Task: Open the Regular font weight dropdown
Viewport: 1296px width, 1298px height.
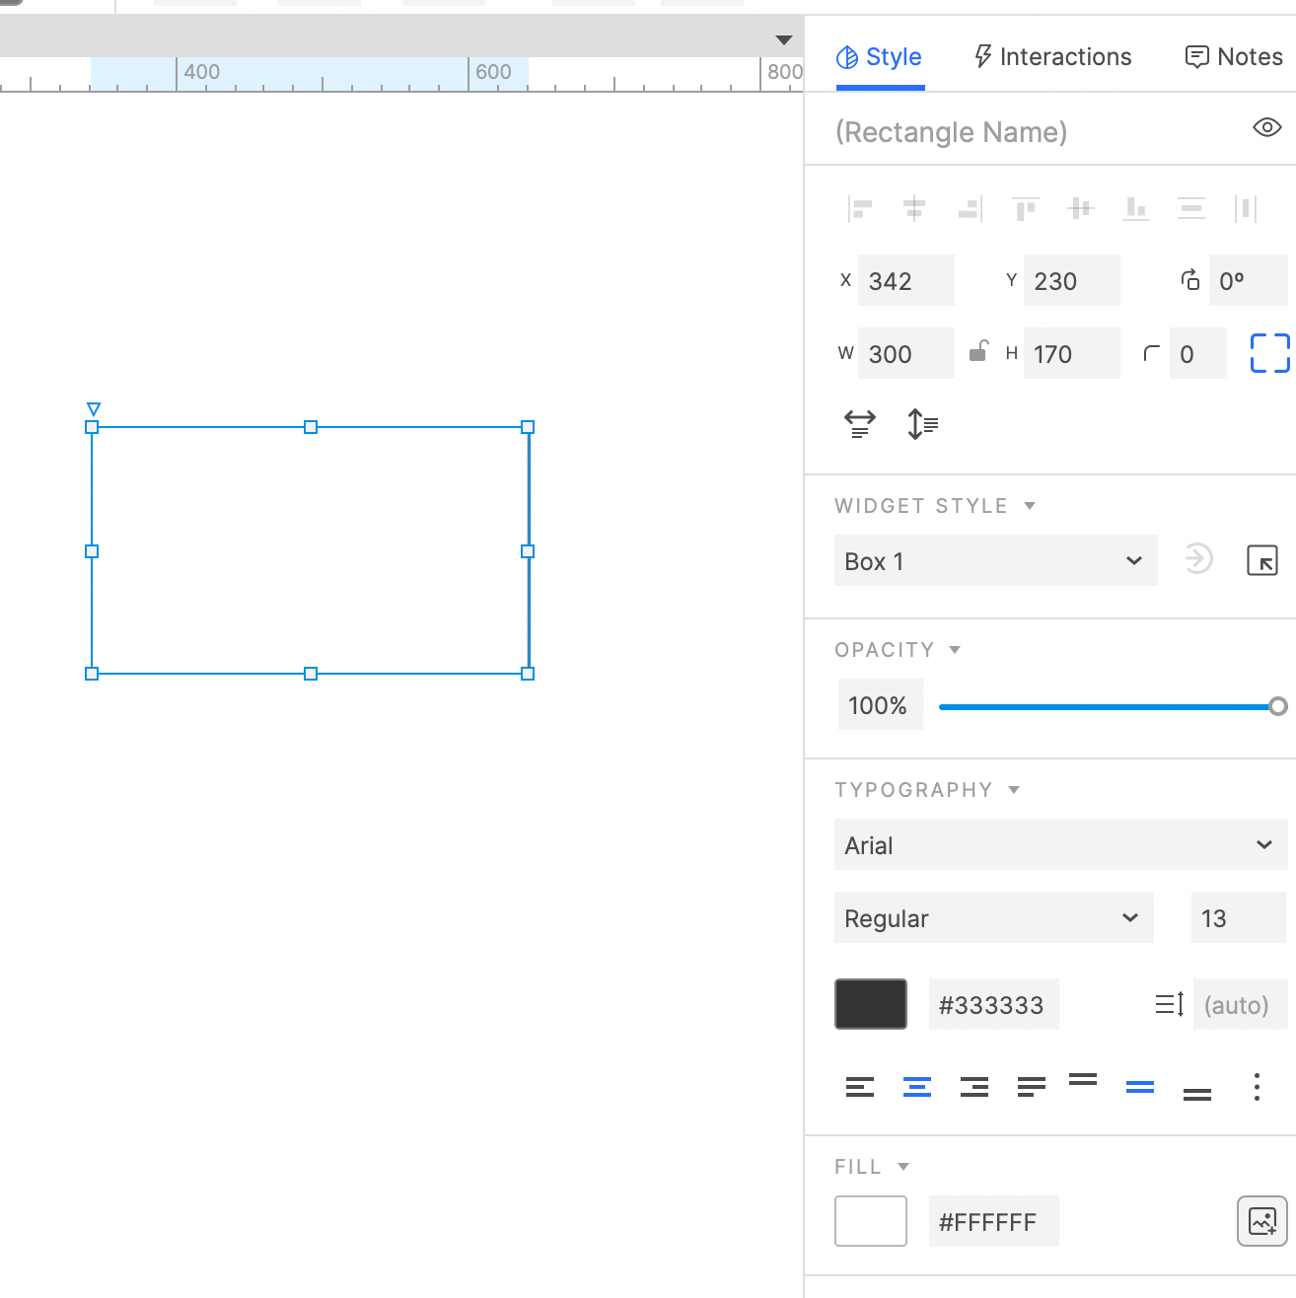Action: coord(993,917)
